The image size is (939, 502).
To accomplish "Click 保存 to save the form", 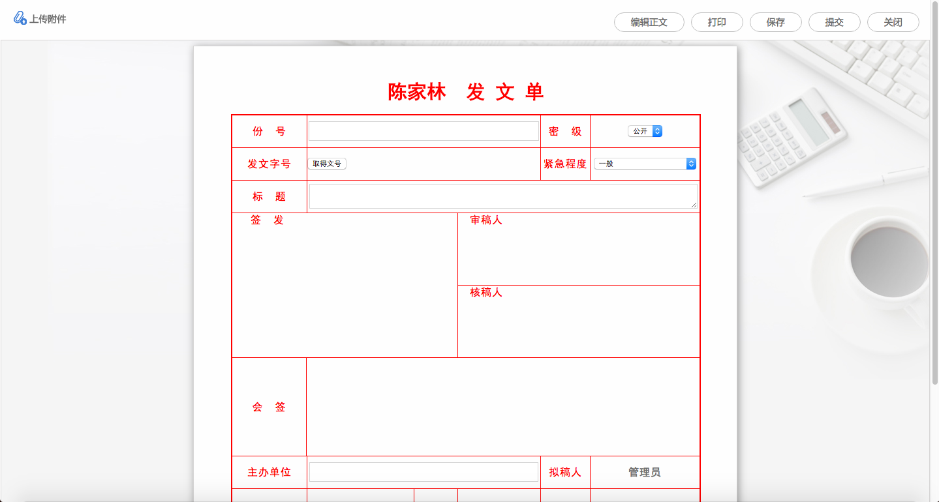I will (775, 22).
